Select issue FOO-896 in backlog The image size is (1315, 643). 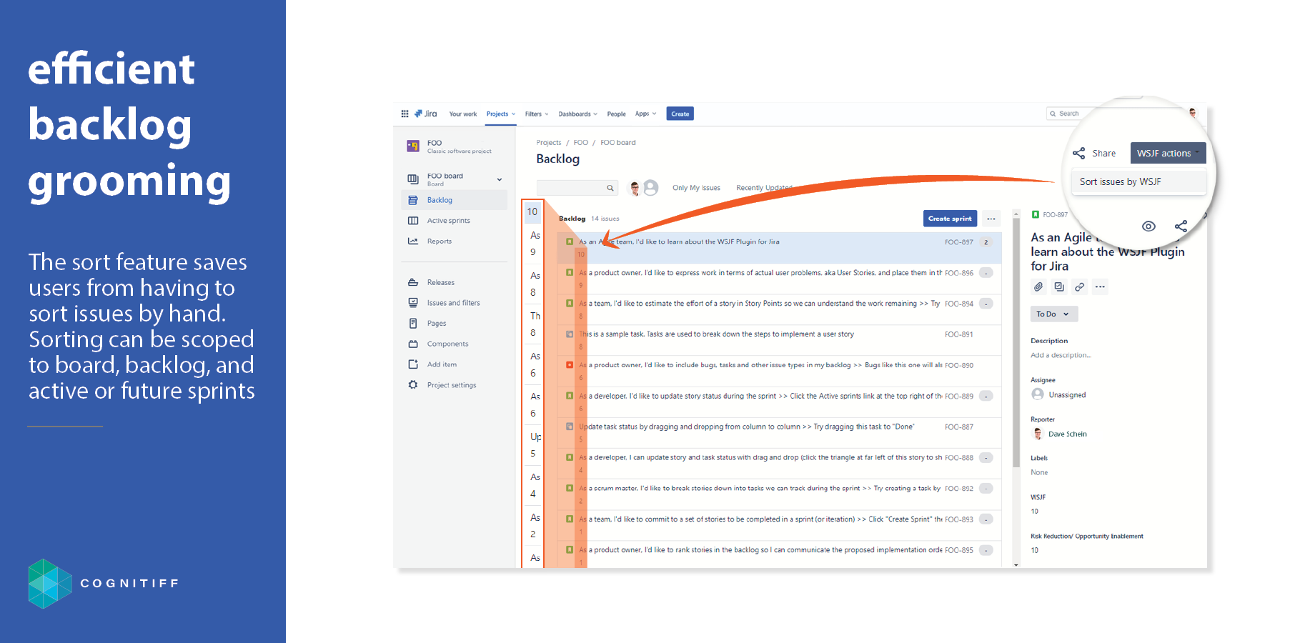tap(779, 279)
